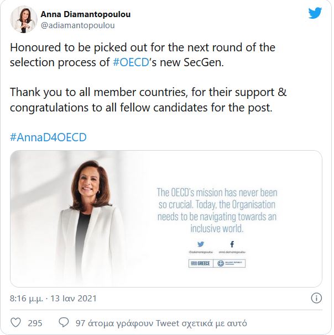Click the author name Anna Diamantopoulou
Viewport: 334px width, 335px height.
click(x=86, y=14)
